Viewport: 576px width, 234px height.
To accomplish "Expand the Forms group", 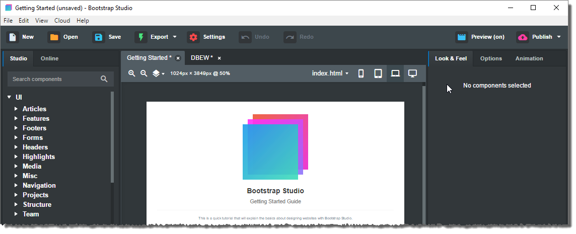I will point(16,137).
